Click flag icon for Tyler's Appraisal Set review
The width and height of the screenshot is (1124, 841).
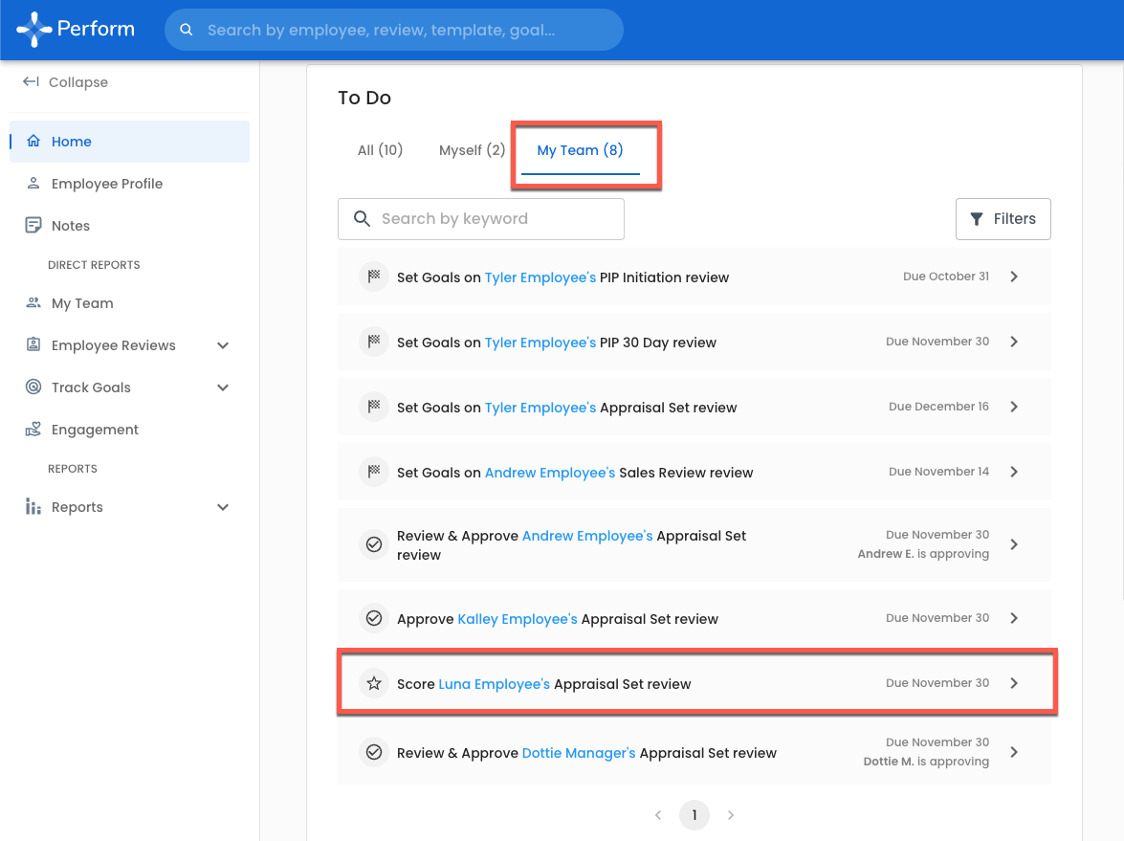374,407
